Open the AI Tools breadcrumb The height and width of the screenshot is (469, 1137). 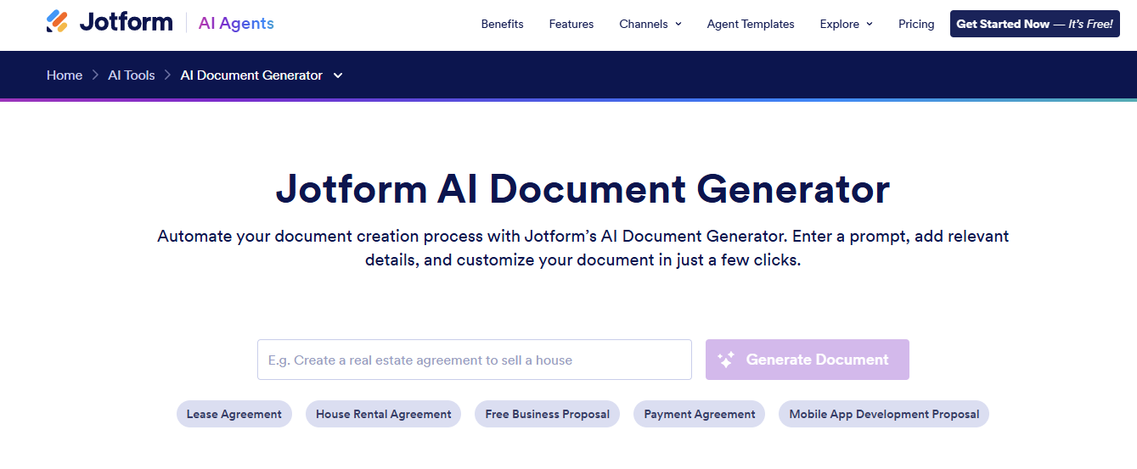pyautogui.click(x=132, y=75)
